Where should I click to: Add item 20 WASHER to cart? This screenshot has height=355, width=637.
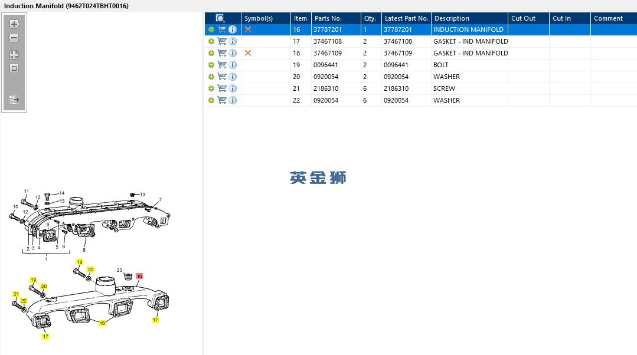pyautogui.click(x=222, y=77)
